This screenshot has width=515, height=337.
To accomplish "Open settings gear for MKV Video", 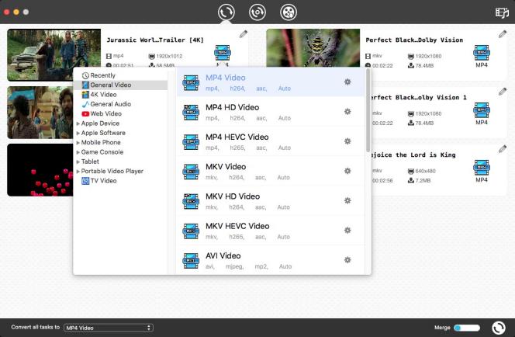I will (x=347, y=171).
